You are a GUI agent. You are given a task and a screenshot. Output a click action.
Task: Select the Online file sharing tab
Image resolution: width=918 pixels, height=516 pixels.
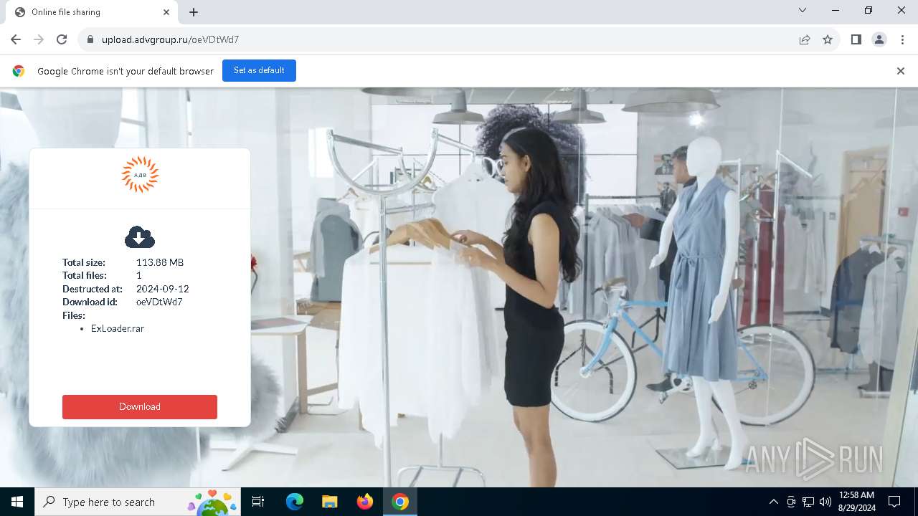tap(93, 12)
